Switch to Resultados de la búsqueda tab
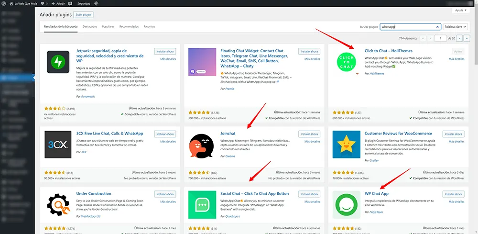The height and width of the screenshot is (234, 478). click(61, 26)
